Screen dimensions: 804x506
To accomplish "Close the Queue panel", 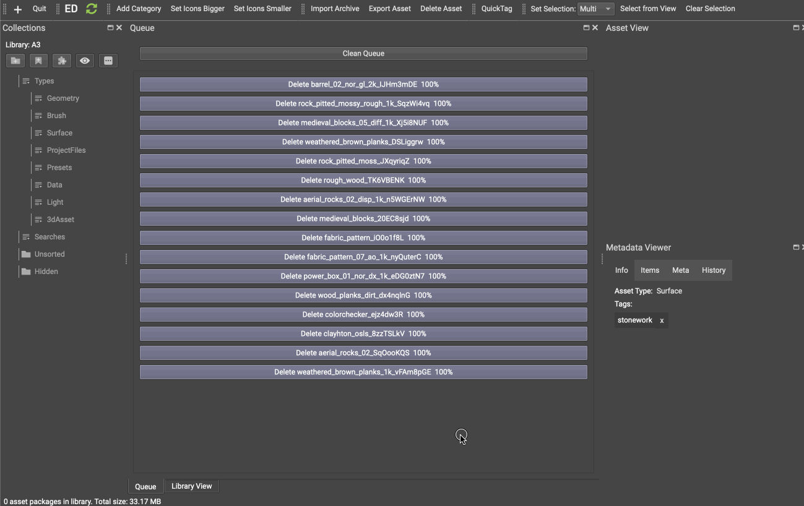I will pos(595,28).
